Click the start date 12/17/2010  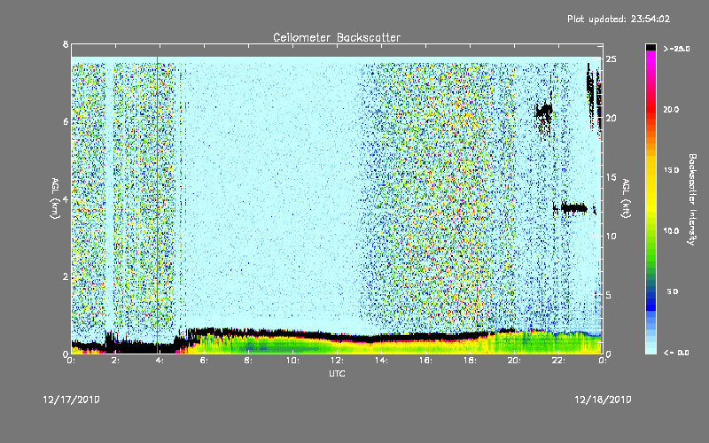click(x=72, y=400)
